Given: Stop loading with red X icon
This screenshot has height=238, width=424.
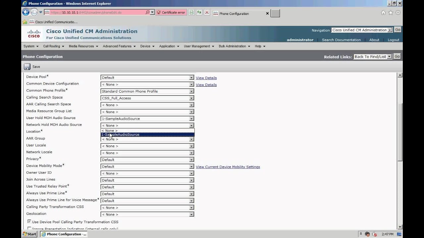Looking at the screenshot, I should click(x=207, y=13).
